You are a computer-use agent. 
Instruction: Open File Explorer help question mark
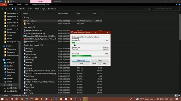180,4
